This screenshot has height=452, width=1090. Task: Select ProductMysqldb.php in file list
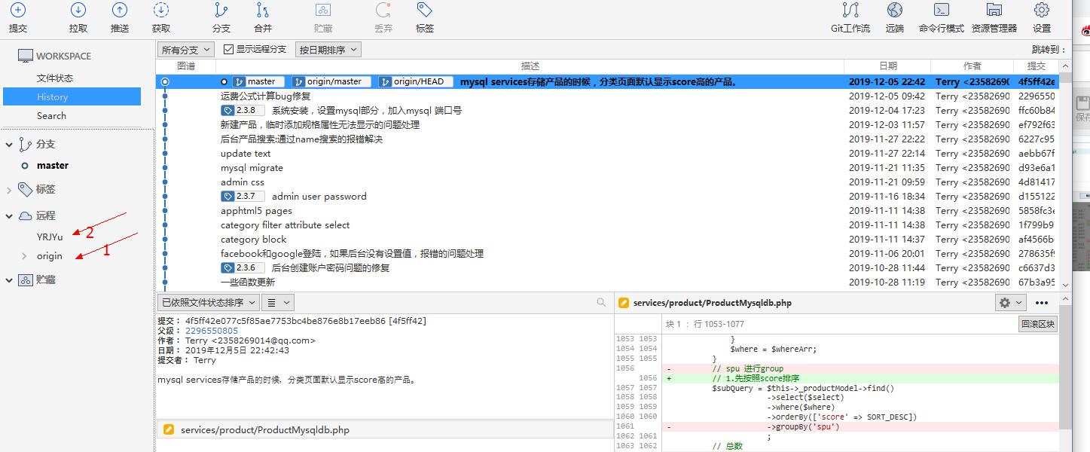pos(384,429)
